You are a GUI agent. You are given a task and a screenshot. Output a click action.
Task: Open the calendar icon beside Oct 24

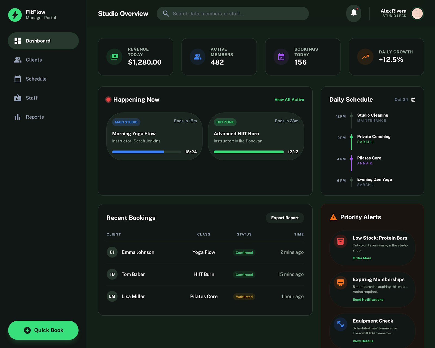tap(413, 100)
